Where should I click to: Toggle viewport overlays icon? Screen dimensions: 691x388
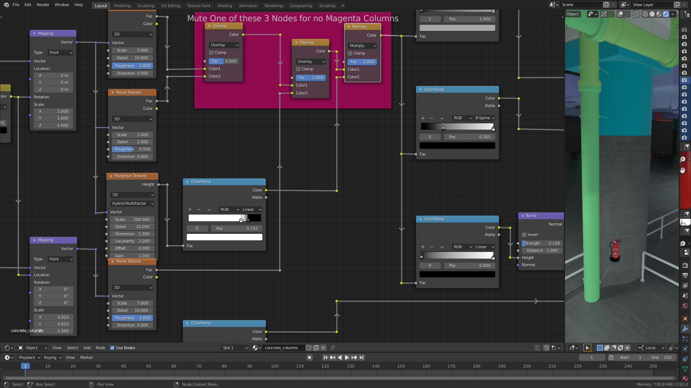(620, 14)
